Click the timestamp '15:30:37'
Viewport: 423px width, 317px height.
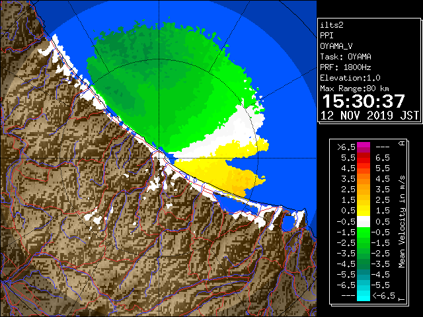[x=364, y=101]
